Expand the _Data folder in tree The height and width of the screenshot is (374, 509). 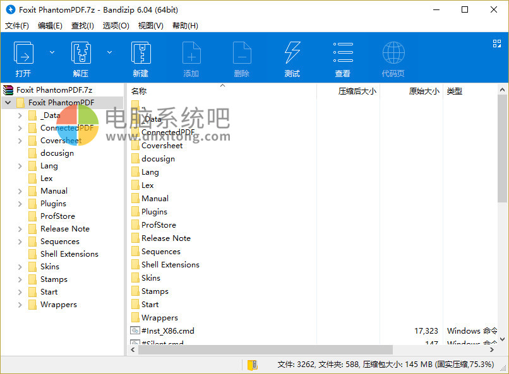(x=20, y=115)
